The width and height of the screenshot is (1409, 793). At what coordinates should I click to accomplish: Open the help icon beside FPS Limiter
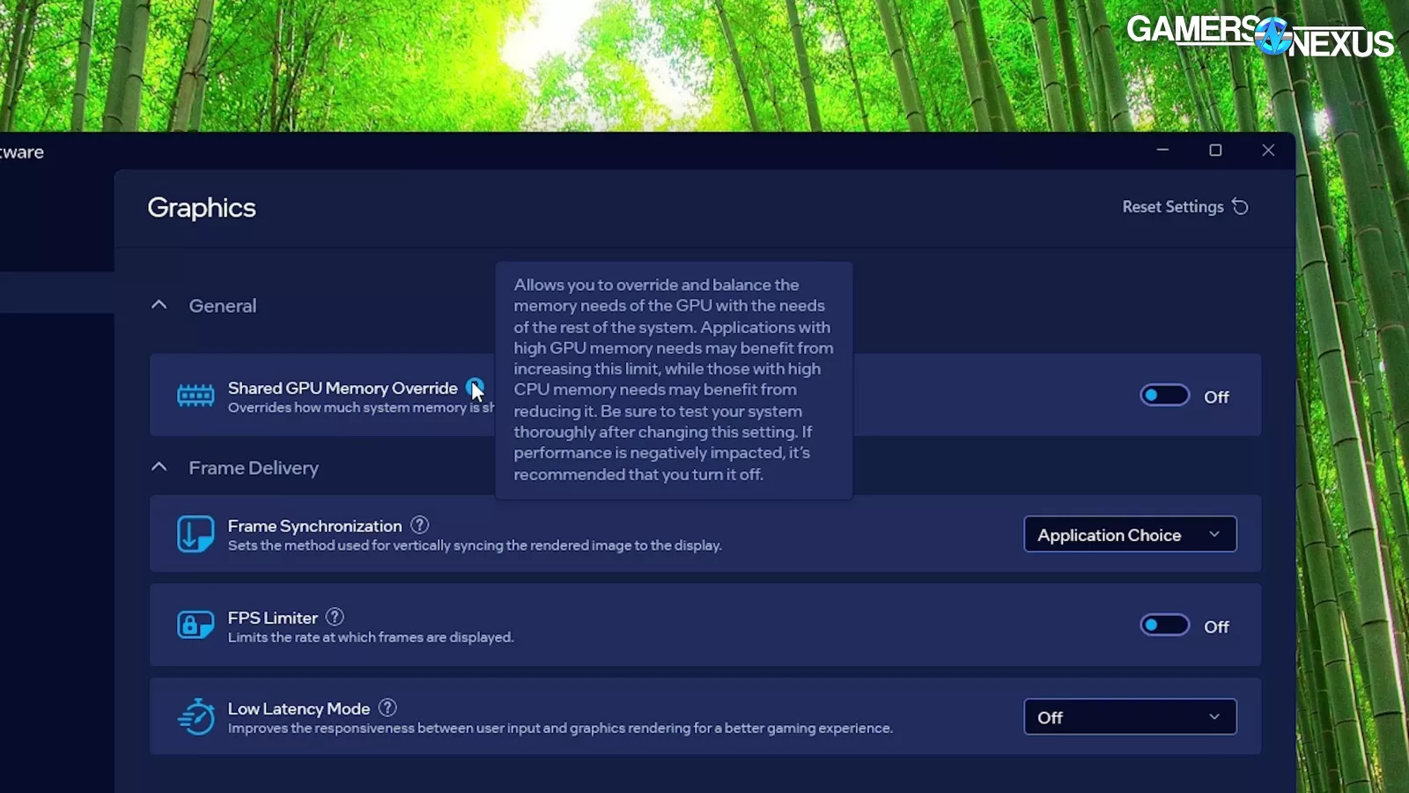335,616
